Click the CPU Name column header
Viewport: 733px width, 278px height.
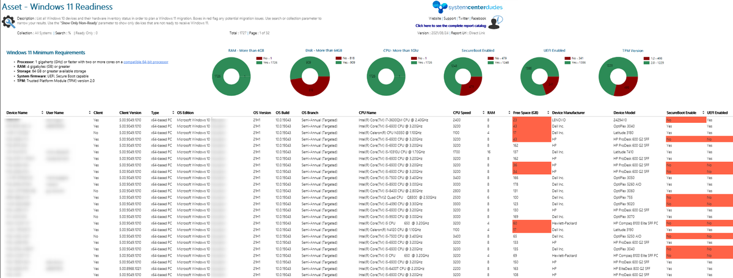pyautogui.click(x=368, y=113)
